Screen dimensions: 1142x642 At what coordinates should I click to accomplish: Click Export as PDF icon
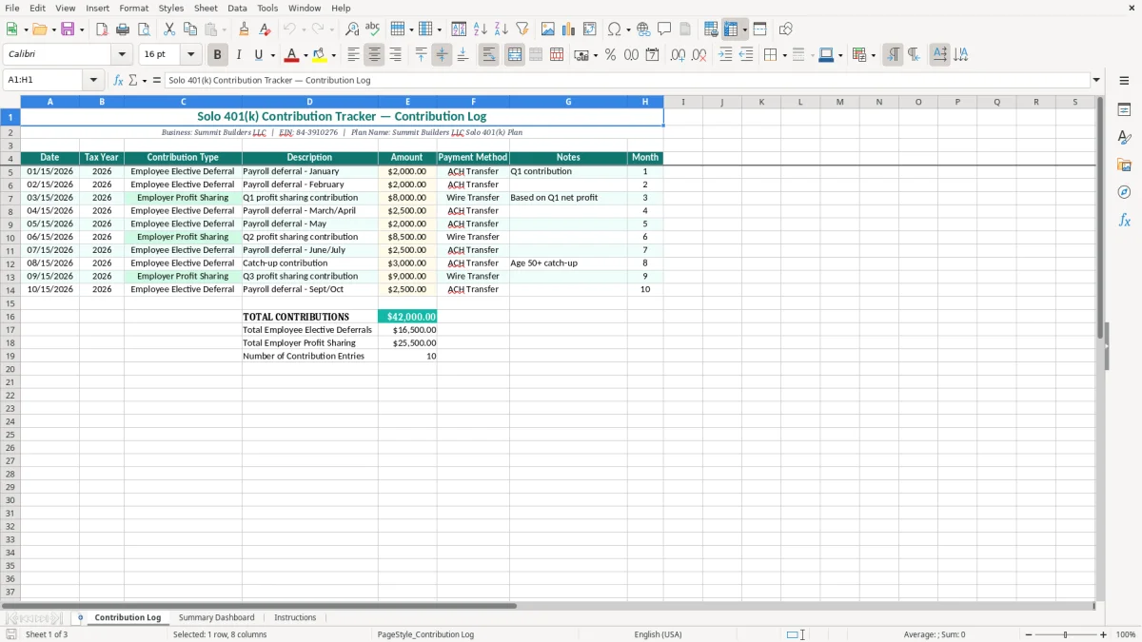pos(102,29)
